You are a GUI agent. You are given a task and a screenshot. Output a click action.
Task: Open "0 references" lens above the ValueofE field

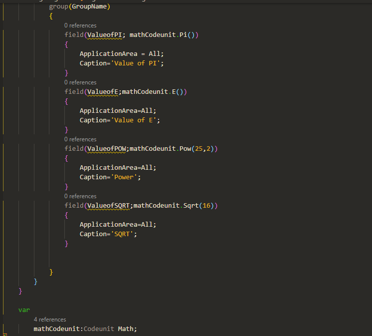click(80, 82)
